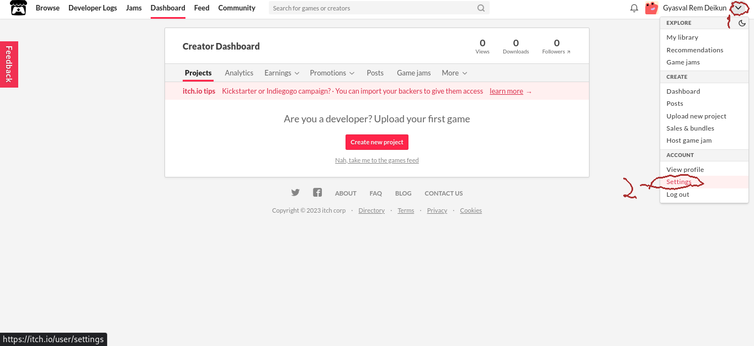Open the ABOUT footer link
Screen dimensions: 754x346
coord(346,193)
